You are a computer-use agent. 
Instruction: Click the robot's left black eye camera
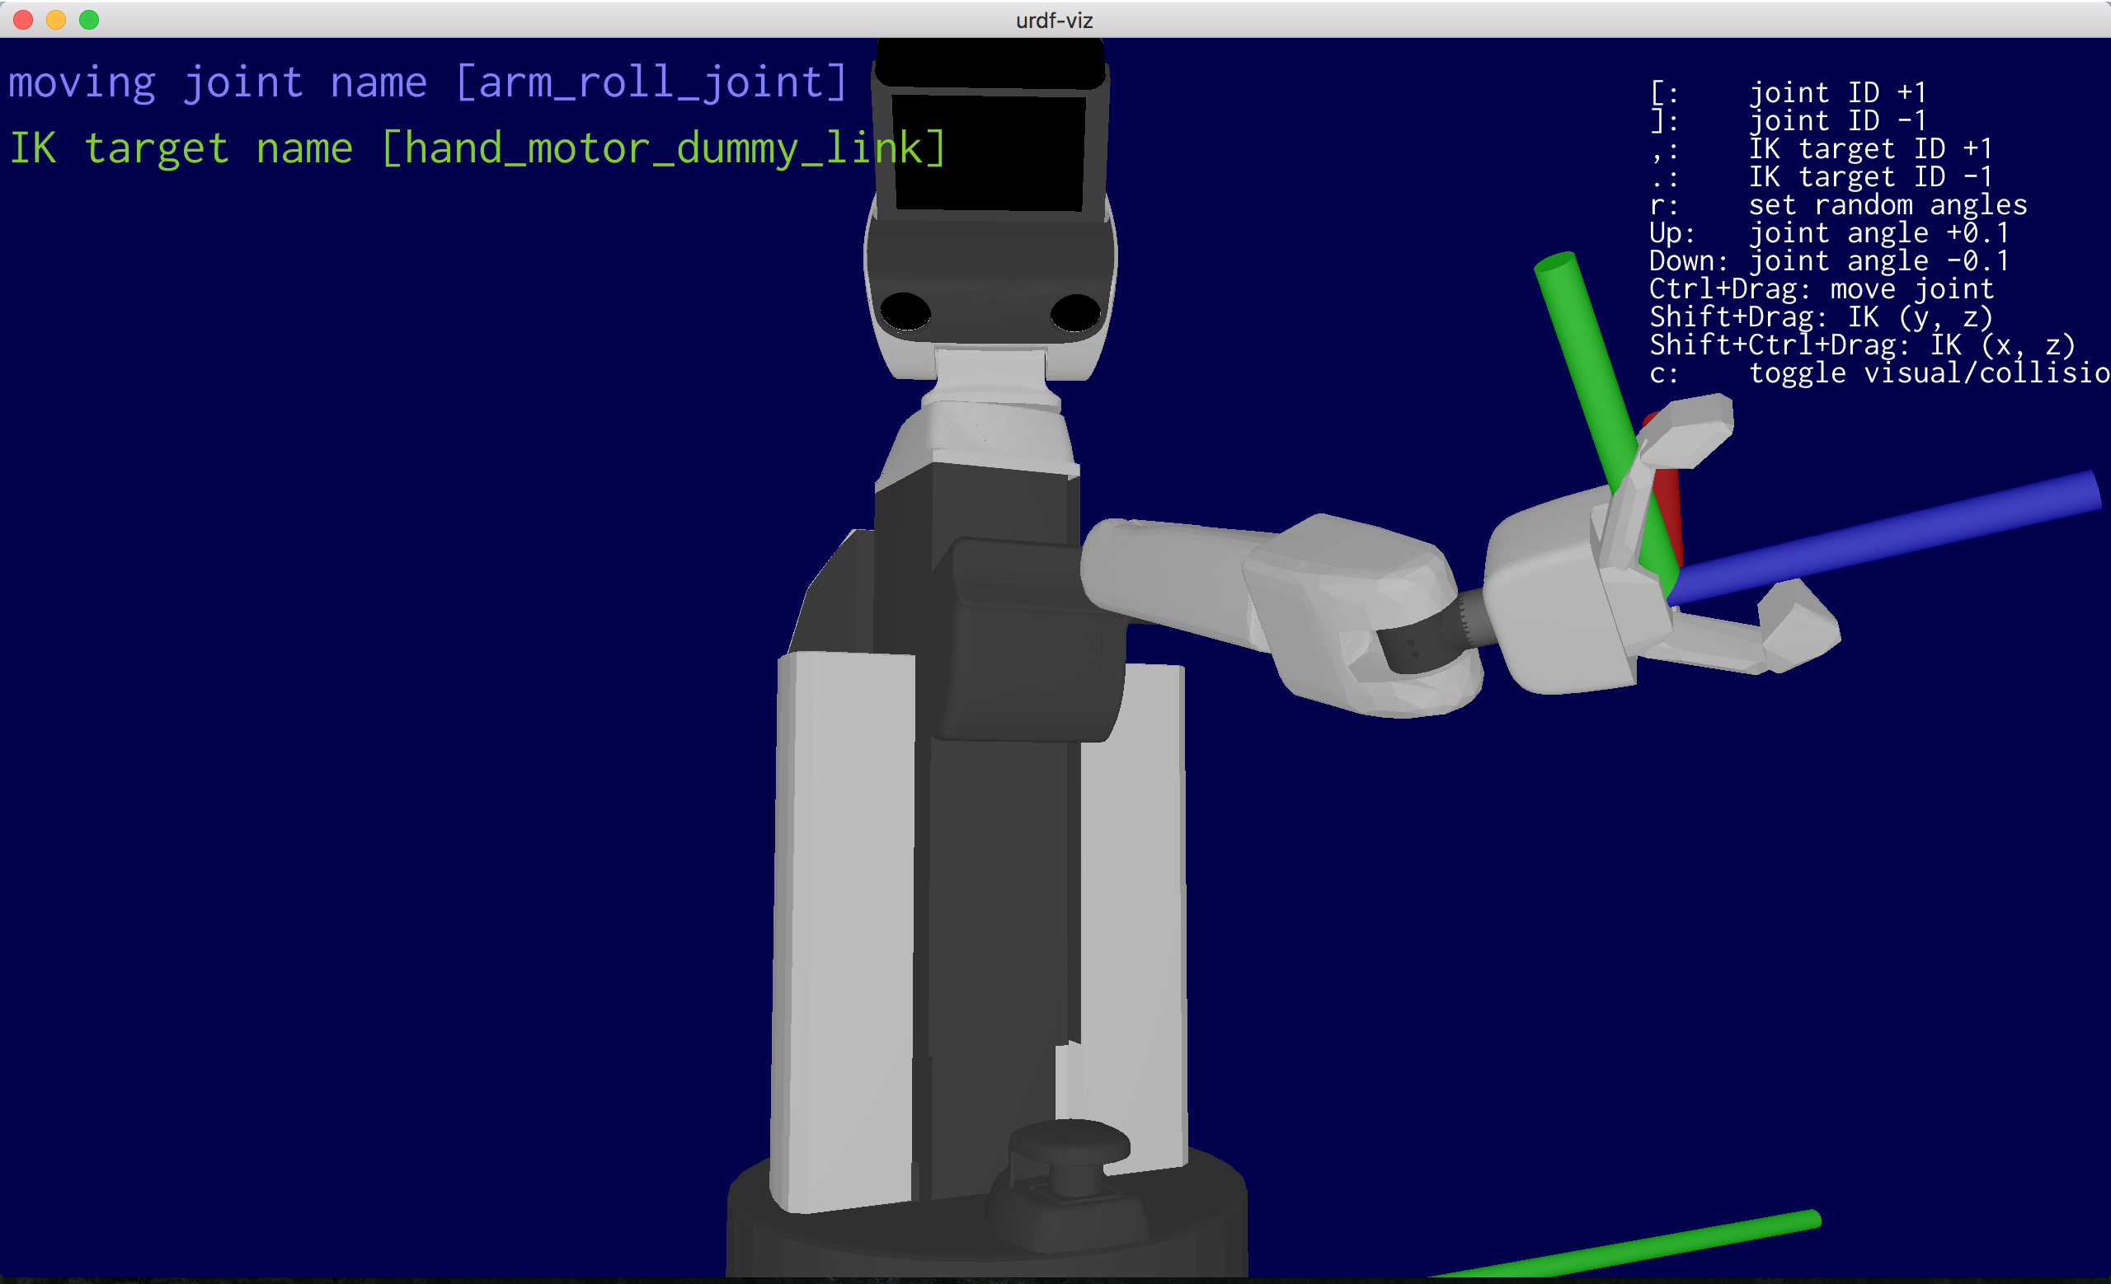(x=905, y=311)
